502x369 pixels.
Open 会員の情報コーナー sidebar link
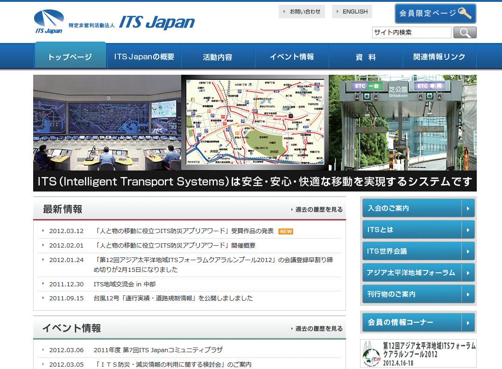[418, 322]
